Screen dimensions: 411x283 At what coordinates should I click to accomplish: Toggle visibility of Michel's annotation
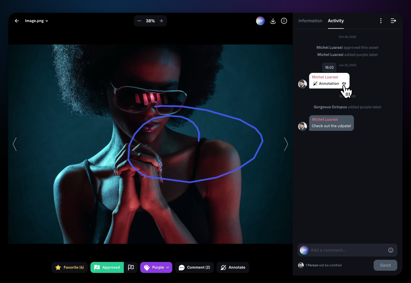[x=344, y=83]
